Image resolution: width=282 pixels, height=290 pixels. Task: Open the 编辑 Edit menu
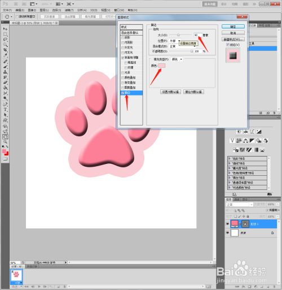20,10
